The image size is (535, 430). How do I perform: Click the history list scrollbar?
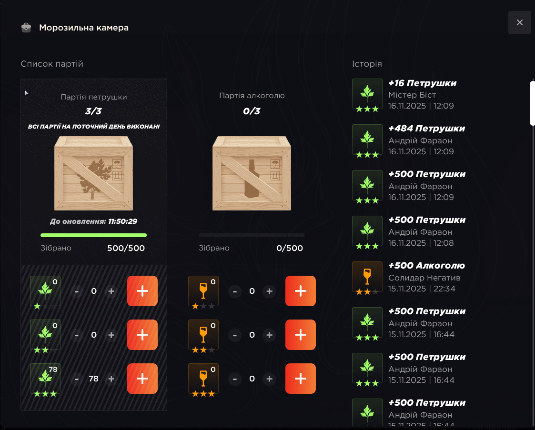pos(532,103)
